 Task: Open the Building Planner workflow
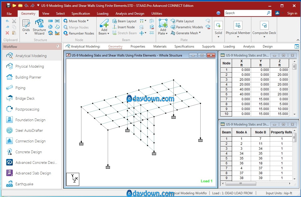tap(32, 77)
